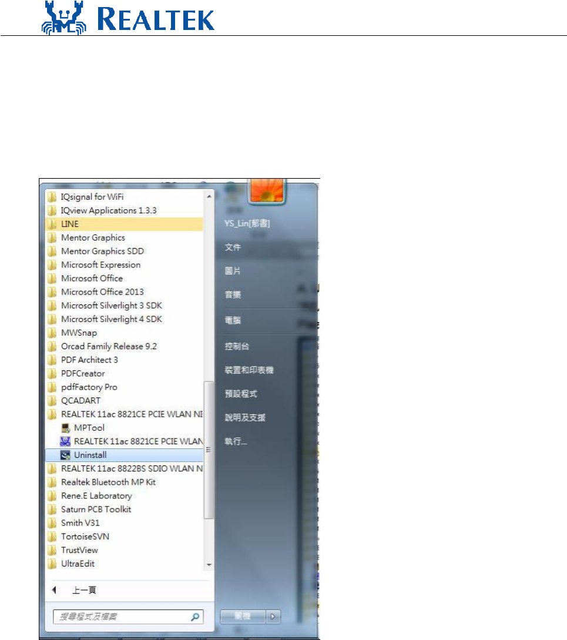Open Microsoft Expression folder

pos(124,264)
